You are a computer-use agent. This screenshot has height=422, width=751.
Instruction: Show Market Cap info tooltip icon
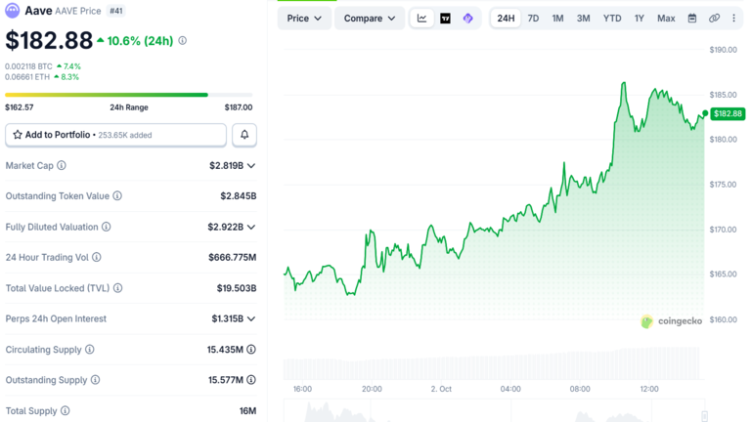pos(62,165)
